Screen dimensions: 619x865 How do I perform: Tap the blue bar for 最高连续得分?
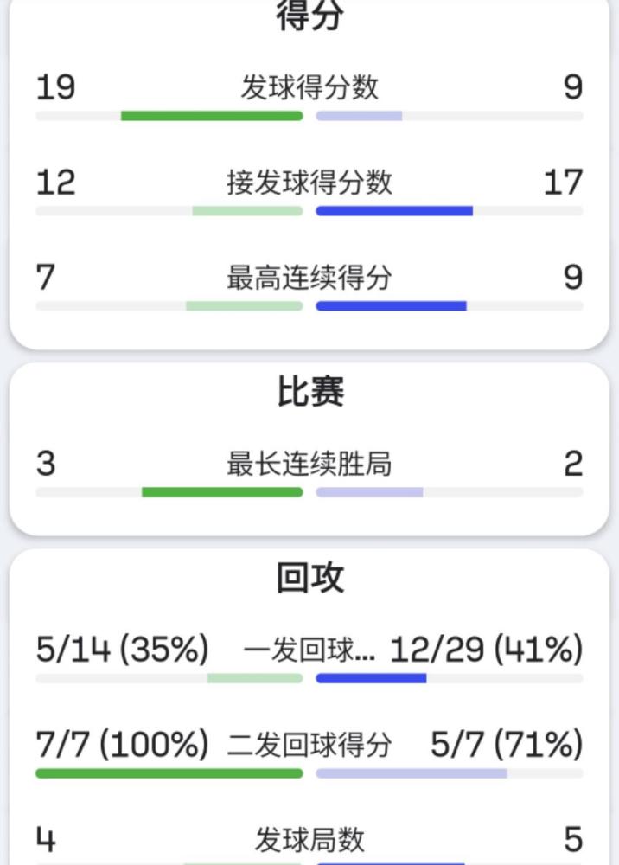pos(392,305)
